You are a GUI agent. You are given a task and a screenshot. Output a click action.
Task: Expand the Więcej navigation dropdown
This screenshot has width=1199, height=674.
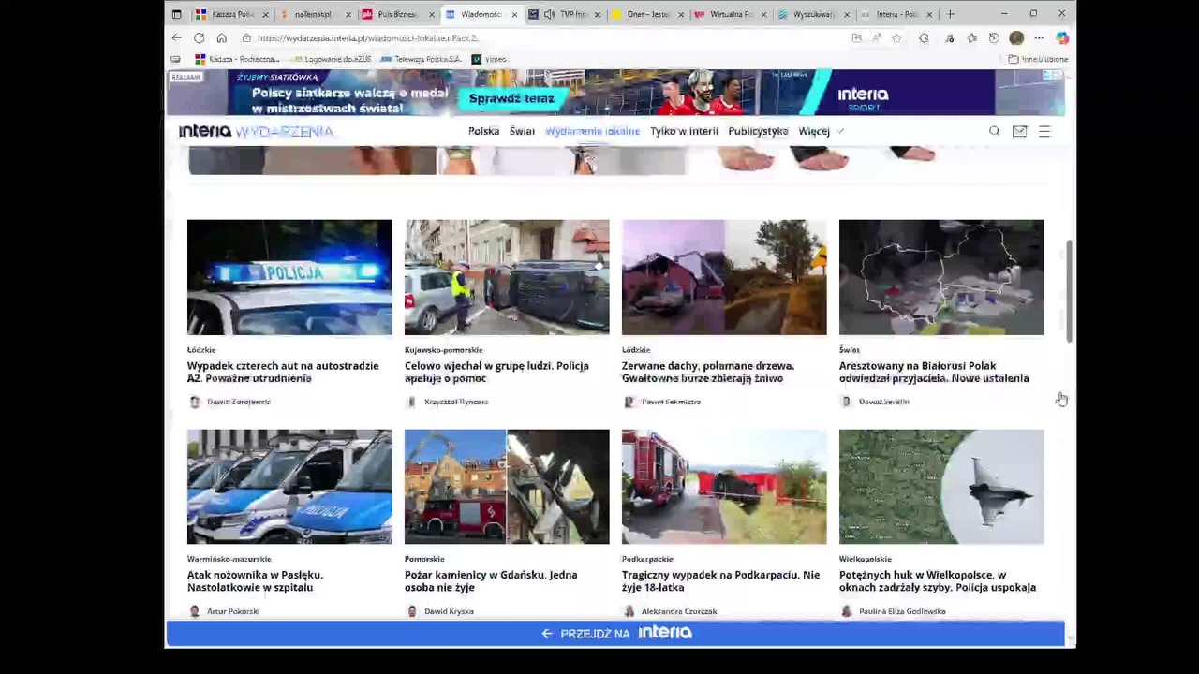821,131
